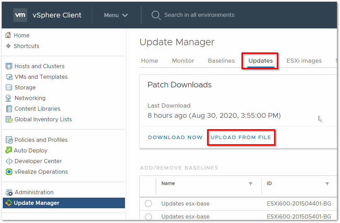The width and height of the screenshot is (340, 223).
Task: Open Global Inventory Lists
Action: (43, 119)
